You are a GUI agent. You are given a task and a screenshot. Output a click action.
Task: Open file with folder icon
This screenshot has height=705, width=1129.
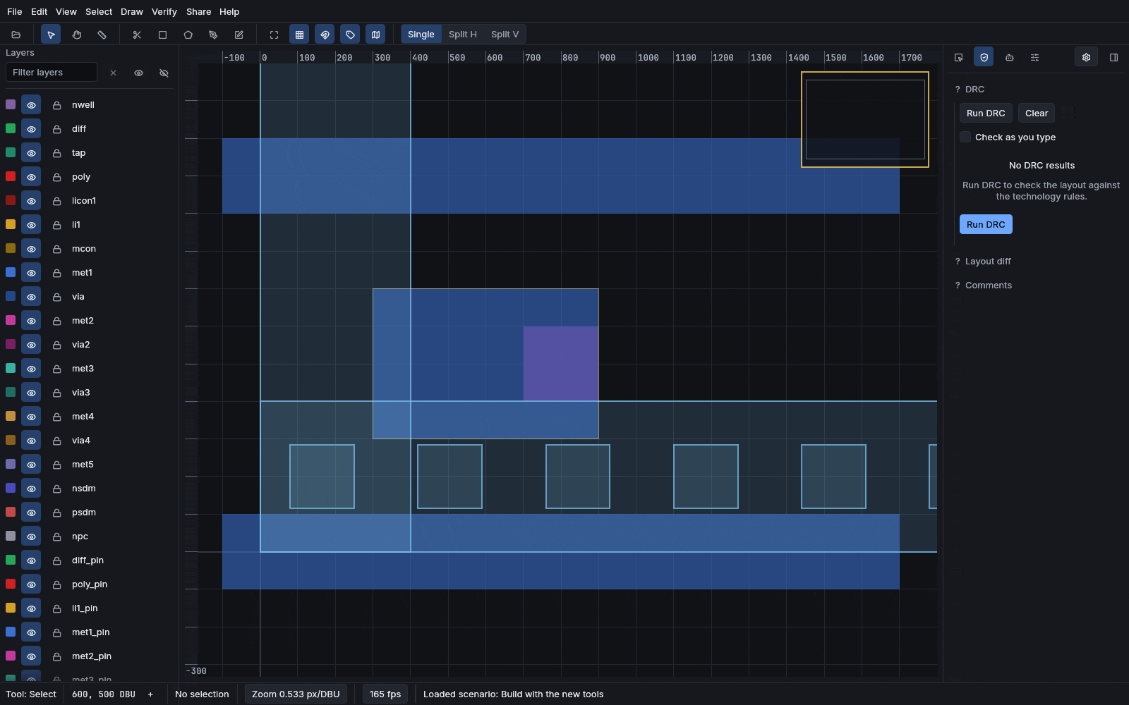tap(16, 35)
